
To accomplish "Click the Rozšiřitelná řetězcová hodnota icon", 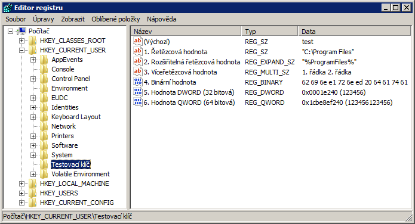I will (137, 62).
